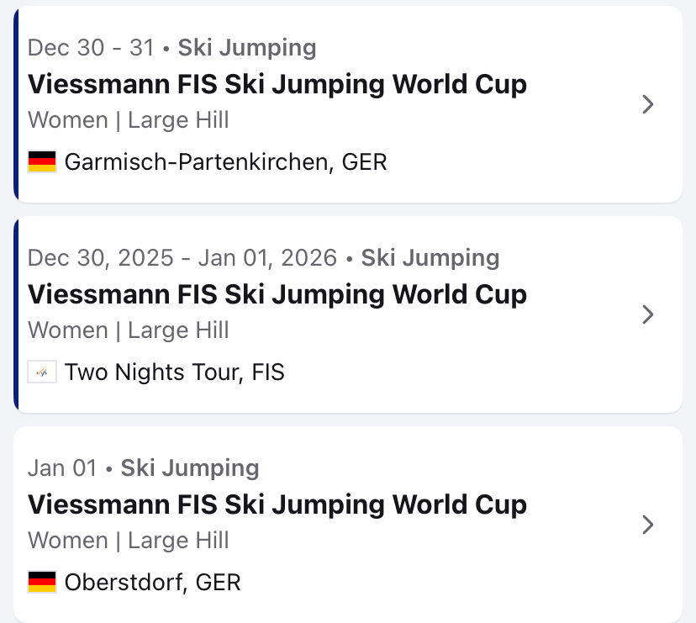Select the Two Nights Tour, FIS text
Screen dimensions: 696x623
click(175, 372)
